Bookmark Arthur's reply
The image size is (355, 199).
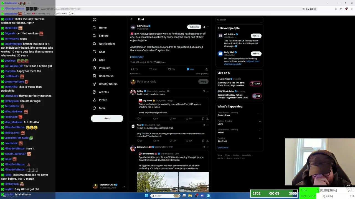click(203, 119)
